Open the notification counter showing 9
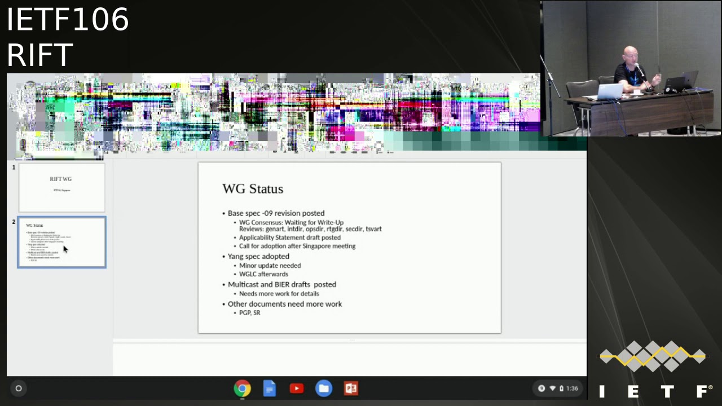 [541, 388]
